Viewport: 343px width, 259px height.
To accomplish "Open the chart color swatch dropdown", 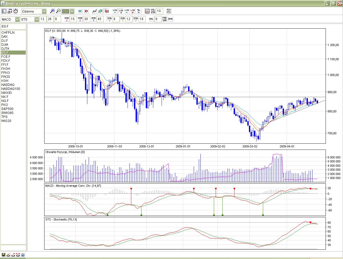I will (72, 11).
